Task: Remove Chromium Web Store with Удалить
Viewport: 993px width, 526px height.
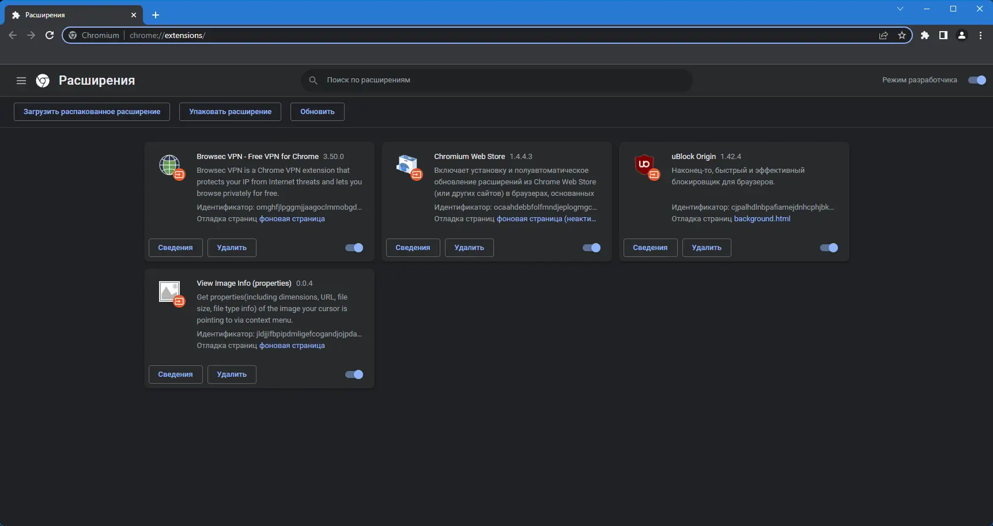Action: pyautogui.click(x=469, y=248)
